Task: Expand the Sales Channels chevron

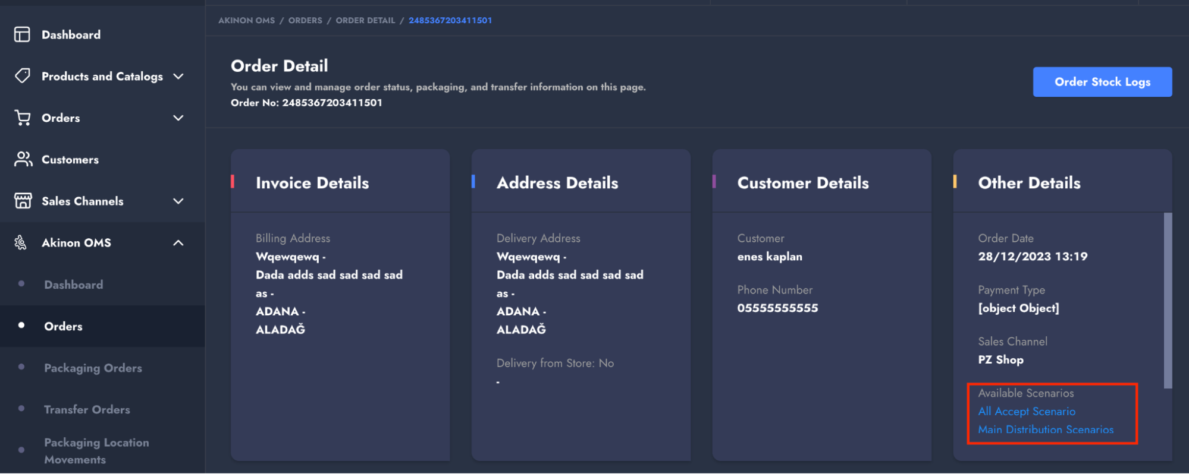Action: click(x=178, y=201)
